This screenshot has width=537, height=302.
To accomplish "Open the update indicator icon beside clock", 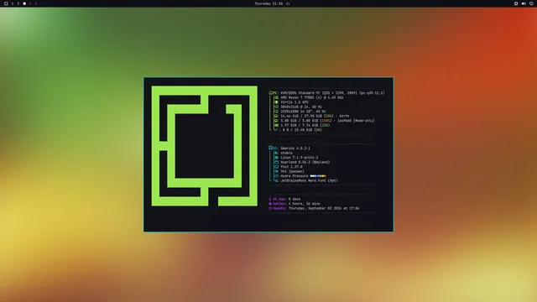I will pos(288,3).
